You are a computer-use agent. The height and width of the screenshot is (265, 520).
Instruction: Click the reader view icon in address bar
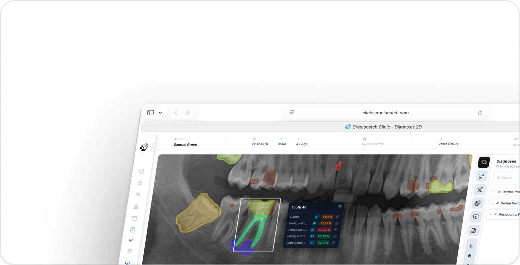(292, 113)
